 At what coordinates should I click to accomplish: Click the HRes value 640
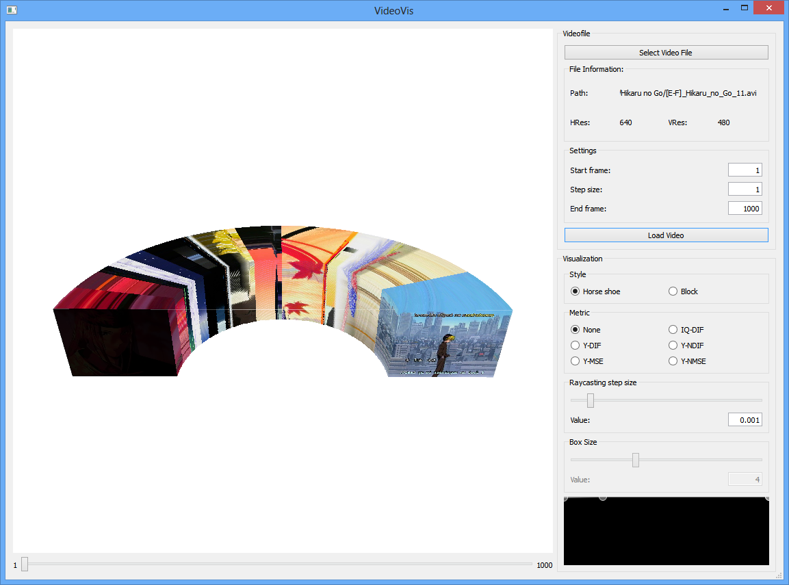[x=625, y=122]
